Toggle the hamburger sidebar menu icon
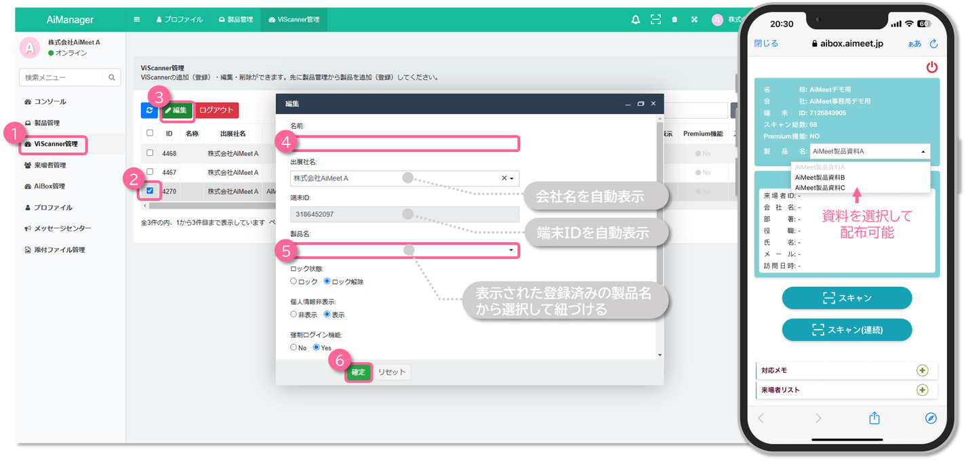 [x=137, y=20]
